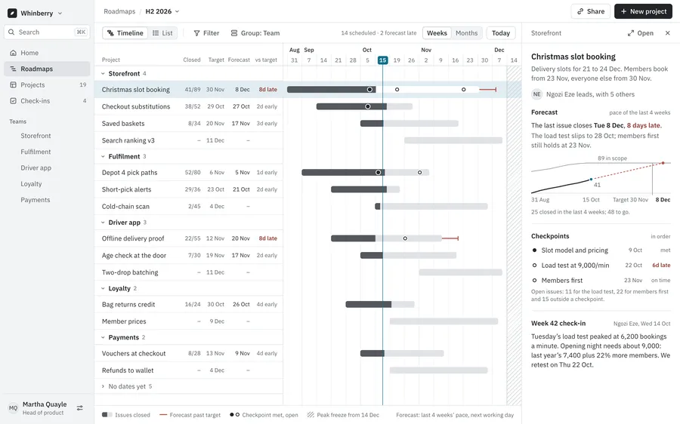Collapse the Payments group
The width and height of the screenshot is (680, 424).
(x=103, y=337)
